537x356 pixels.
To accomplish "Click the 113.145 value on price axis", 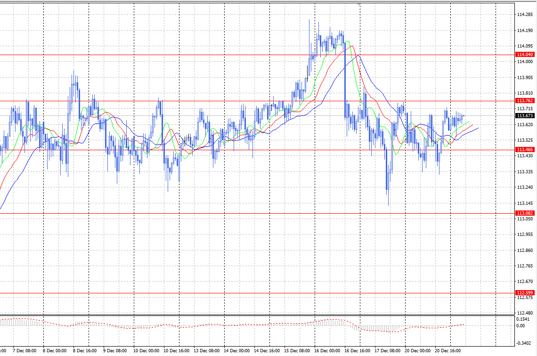I will (525, 203).
